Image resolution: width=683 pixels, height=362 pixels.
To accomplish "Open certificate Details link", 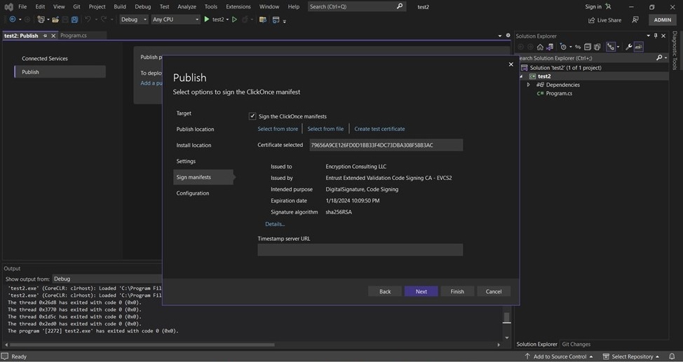I will tap(275, 224).
